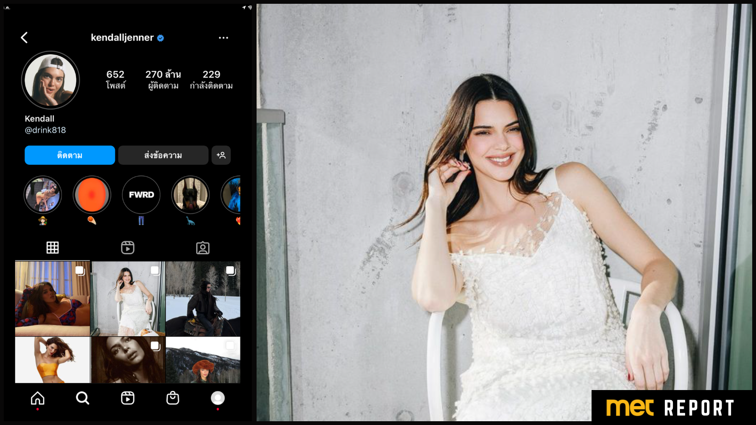Tap the location arrow status icon
756x425 pixels.
(244, 8)
